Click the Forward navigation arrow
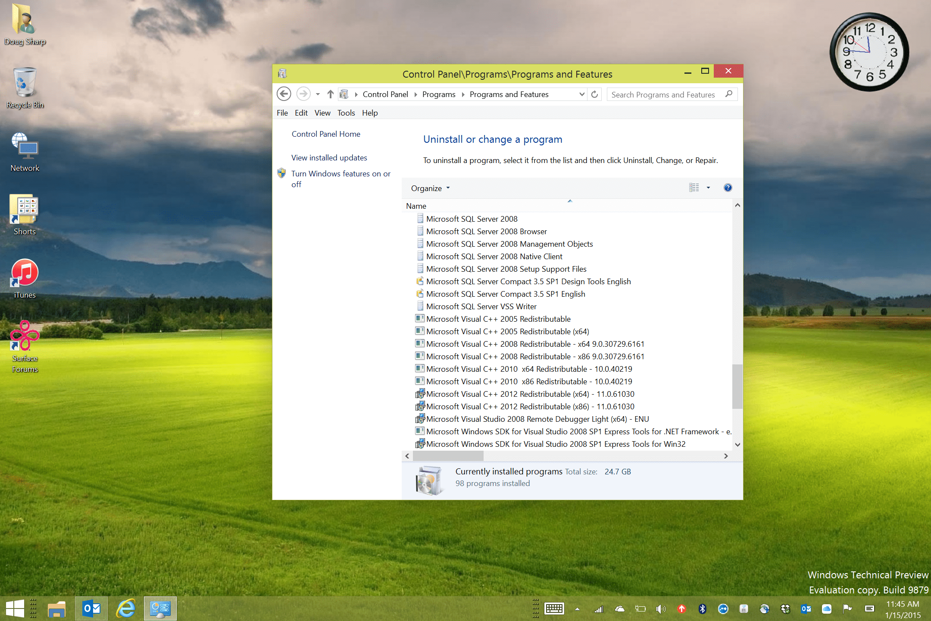 pos(303,94)
